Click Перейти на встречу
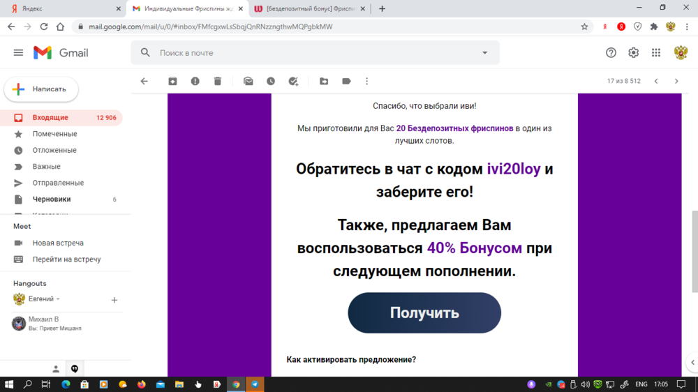 [66, 259]
